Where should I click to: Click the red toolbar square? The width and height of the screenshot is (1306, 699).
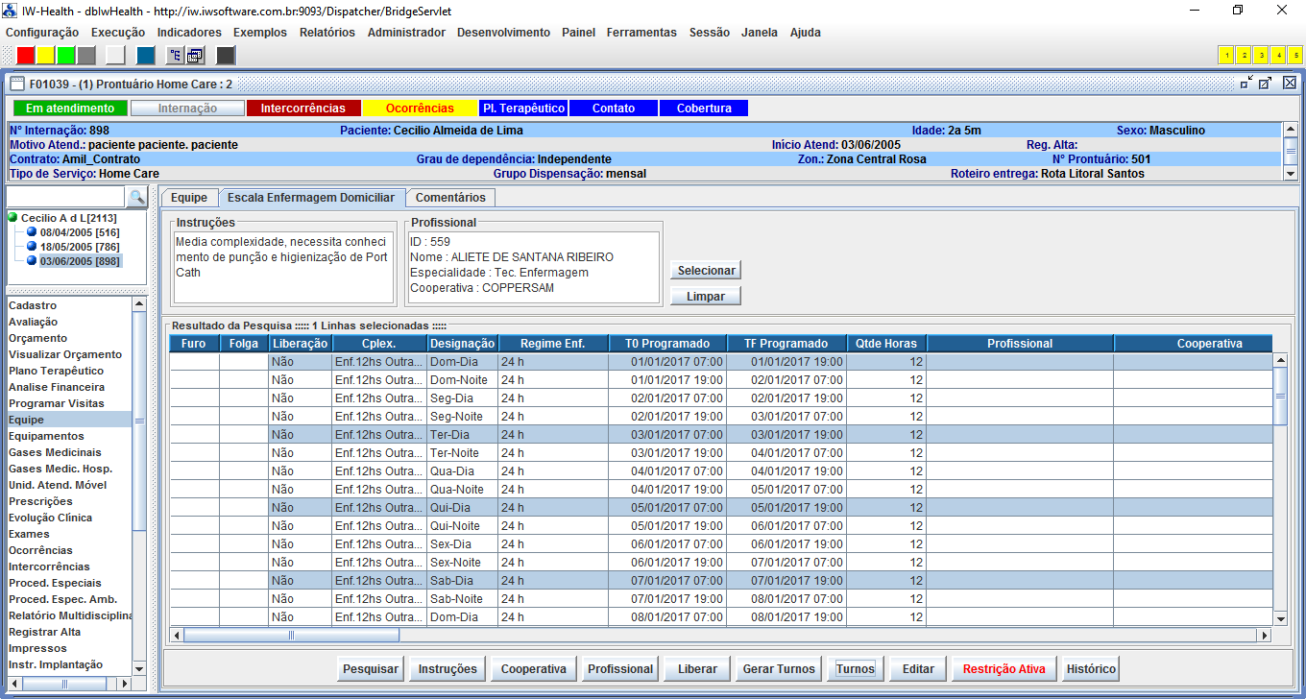pos(26,55)
